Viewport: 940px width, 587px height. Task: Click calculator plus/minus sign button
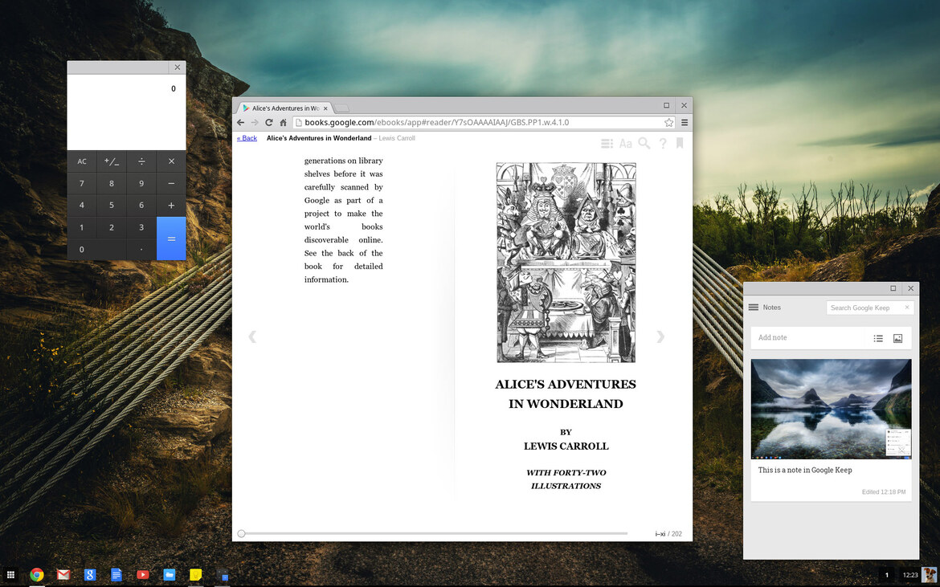[x=112, y=161]
